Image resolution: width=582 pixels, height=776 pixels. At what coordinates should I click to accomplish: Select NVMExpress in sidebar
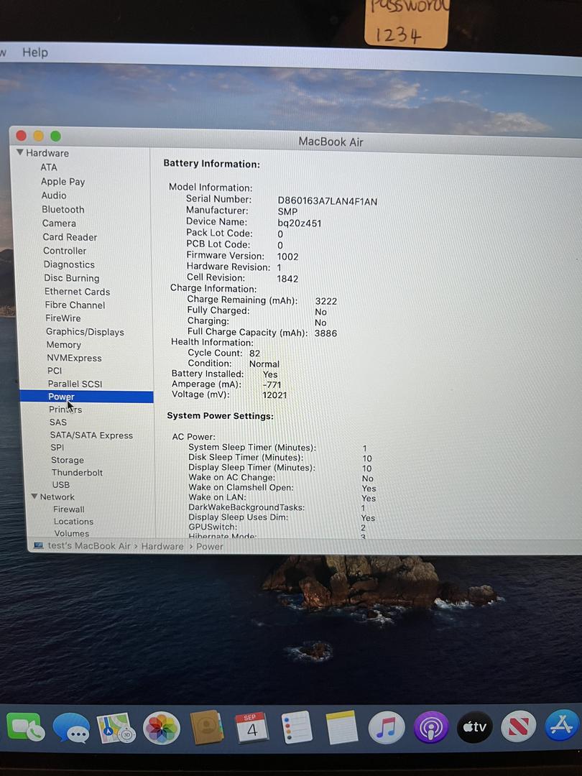point(74,358)
